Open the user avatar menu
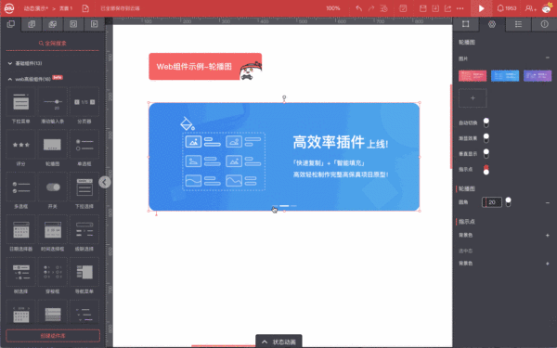The width and height of the screenshot is (557, 348). 547,8
